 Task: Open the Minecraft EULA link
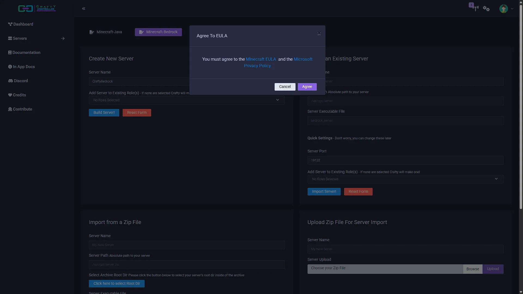261,59
